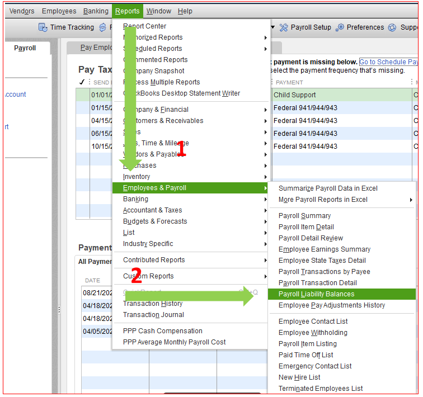423x397 pixels.
Task: Click the DATE column header
Action: [x=92, y=281]
